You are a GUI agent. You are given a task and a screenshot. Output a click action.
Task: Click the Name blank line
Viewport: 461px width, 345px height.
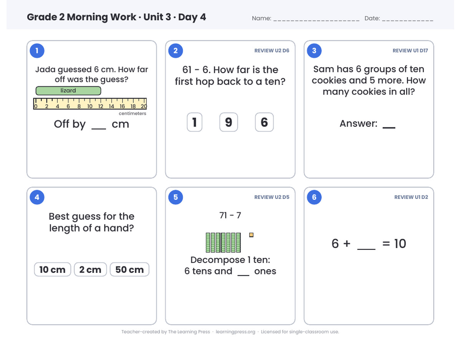pyautogui.click(x=316, y=20)
